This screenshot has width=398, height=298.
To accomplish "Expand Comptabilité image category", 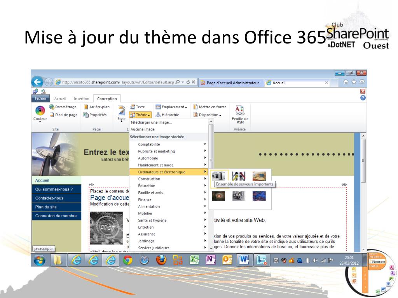I will click(169, 144).
